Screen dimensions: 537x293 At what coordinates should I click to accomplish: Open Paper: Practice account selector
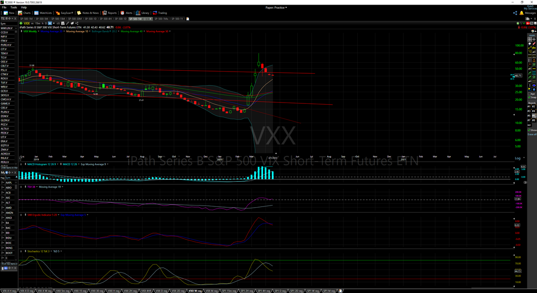(276, 8)
